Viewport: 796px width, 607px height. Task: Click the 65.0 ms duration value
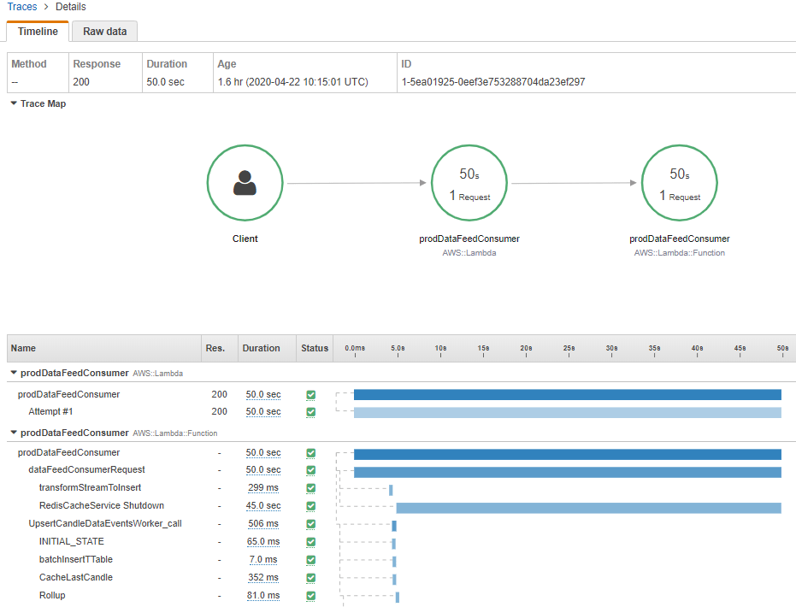coord(263,541)
